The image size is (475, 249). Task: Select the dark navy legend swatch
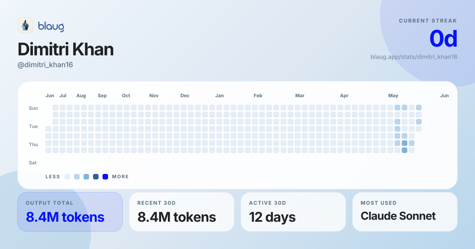96,177
